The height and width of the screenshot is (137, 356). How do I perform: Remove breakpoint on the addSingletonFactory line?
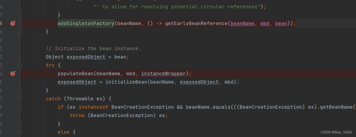tap(13, 23)
